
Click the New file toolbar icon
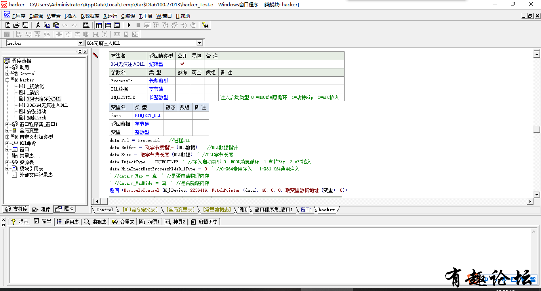click(8, 25)
